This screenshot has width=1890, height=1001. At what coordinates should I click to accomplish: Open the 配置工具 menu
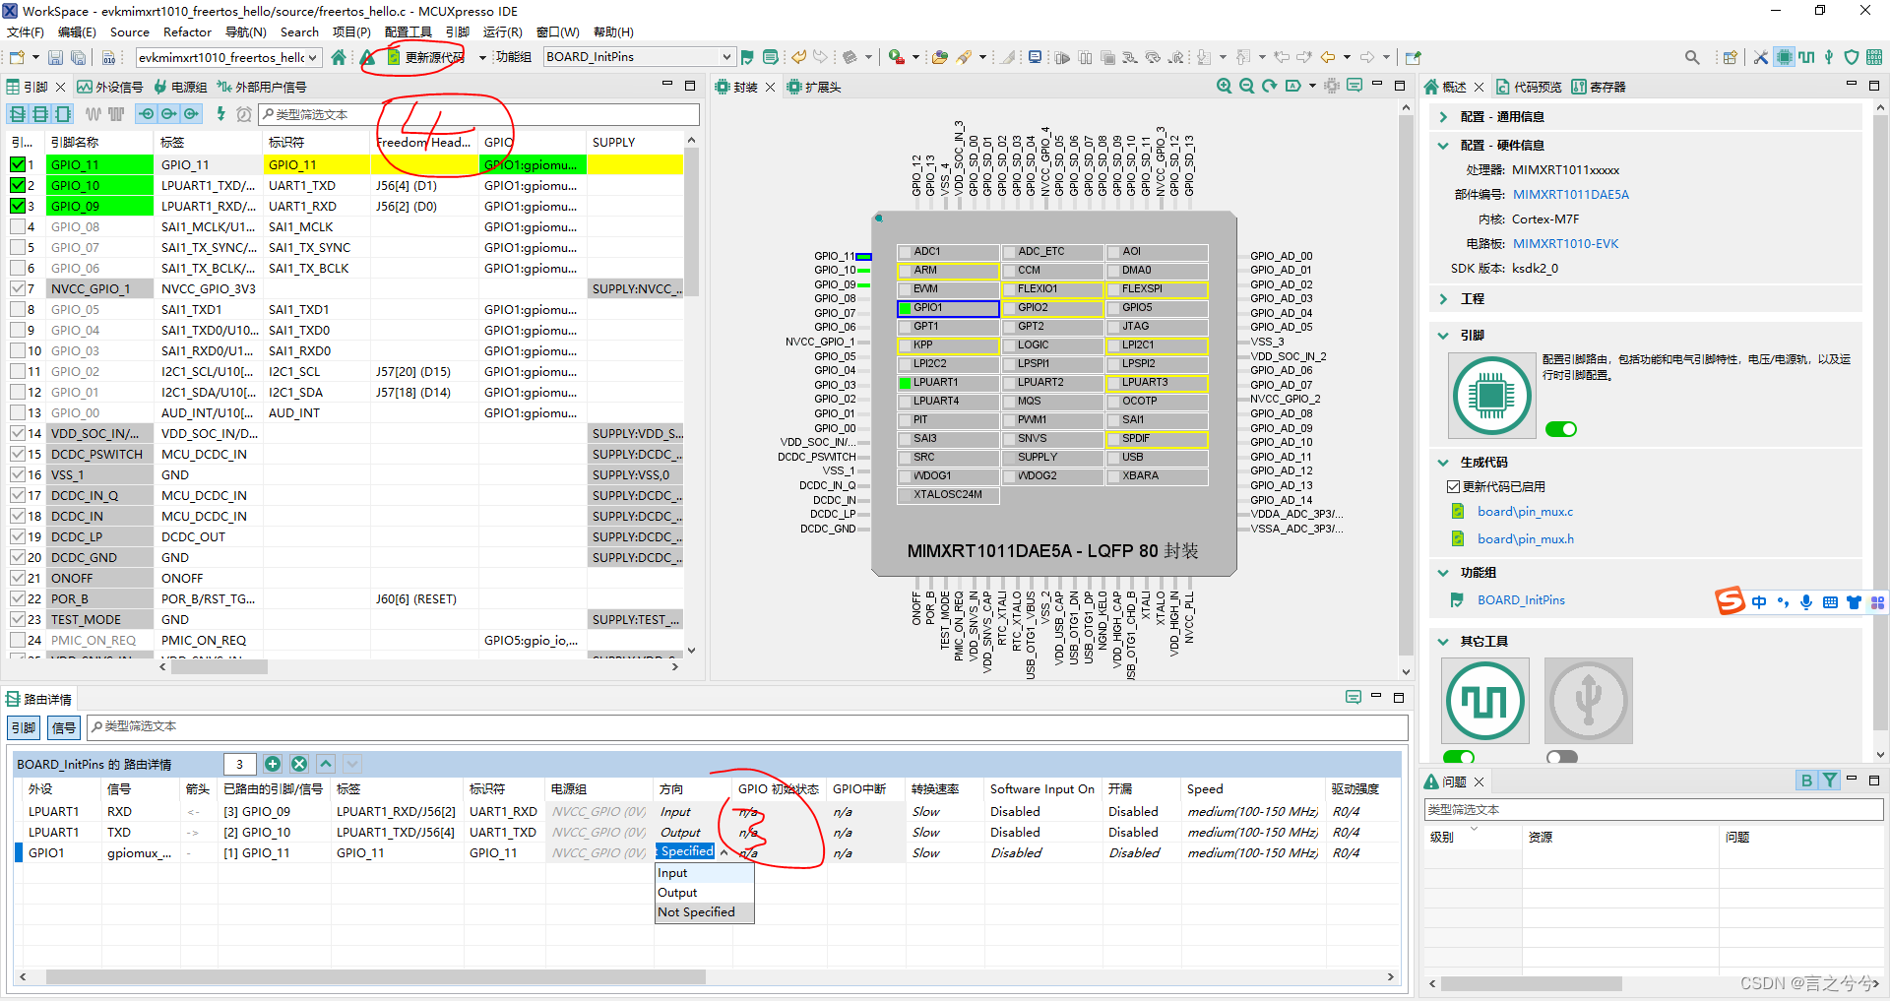[x=408, y=31]
